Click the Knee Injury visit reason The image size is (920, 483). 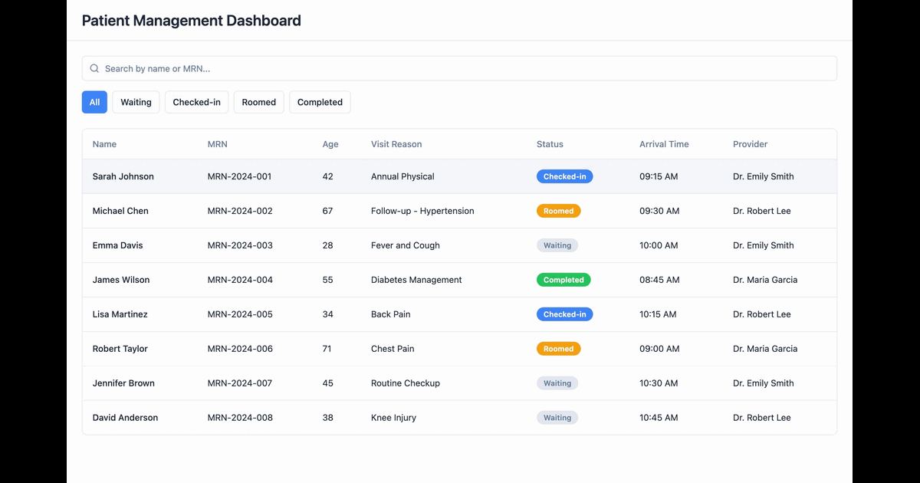pyautogui.click(x=393, y=418)
